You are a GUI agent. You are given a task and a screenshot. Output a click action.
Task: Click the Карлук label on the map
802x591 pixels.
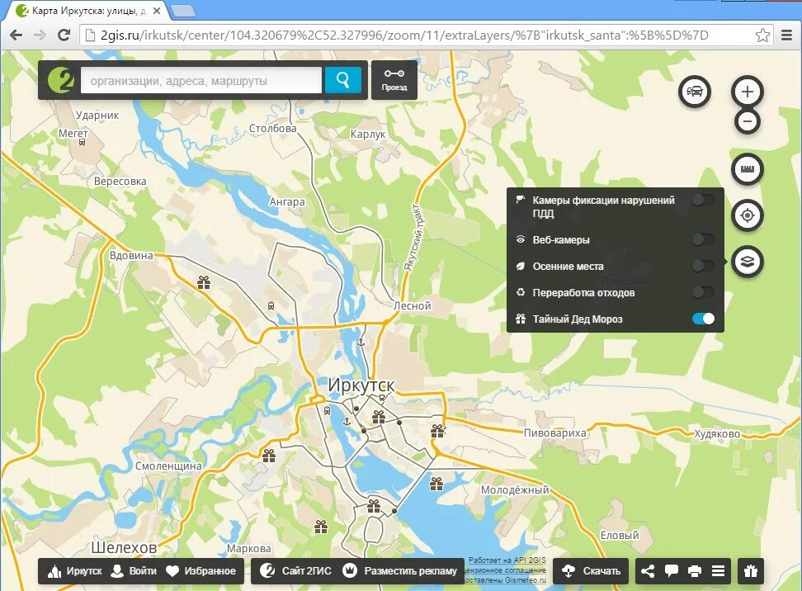pos(368,134)
